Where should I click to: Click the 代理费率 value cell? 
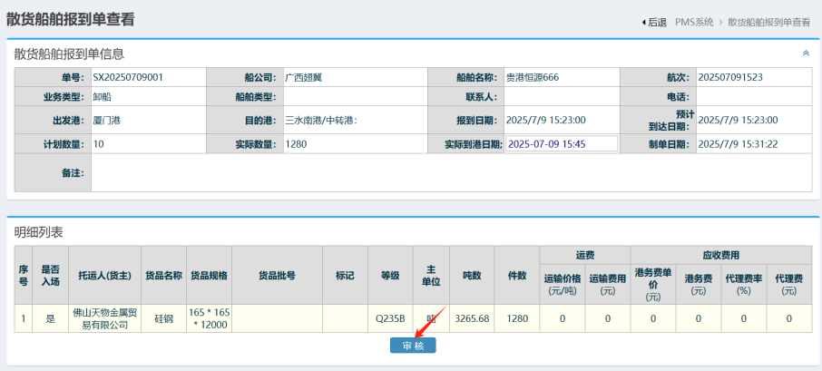[743, 318]
